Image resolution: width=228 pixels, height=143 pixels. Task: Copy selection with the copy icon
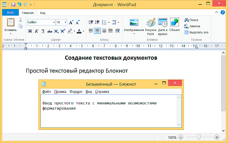[20, 26]
